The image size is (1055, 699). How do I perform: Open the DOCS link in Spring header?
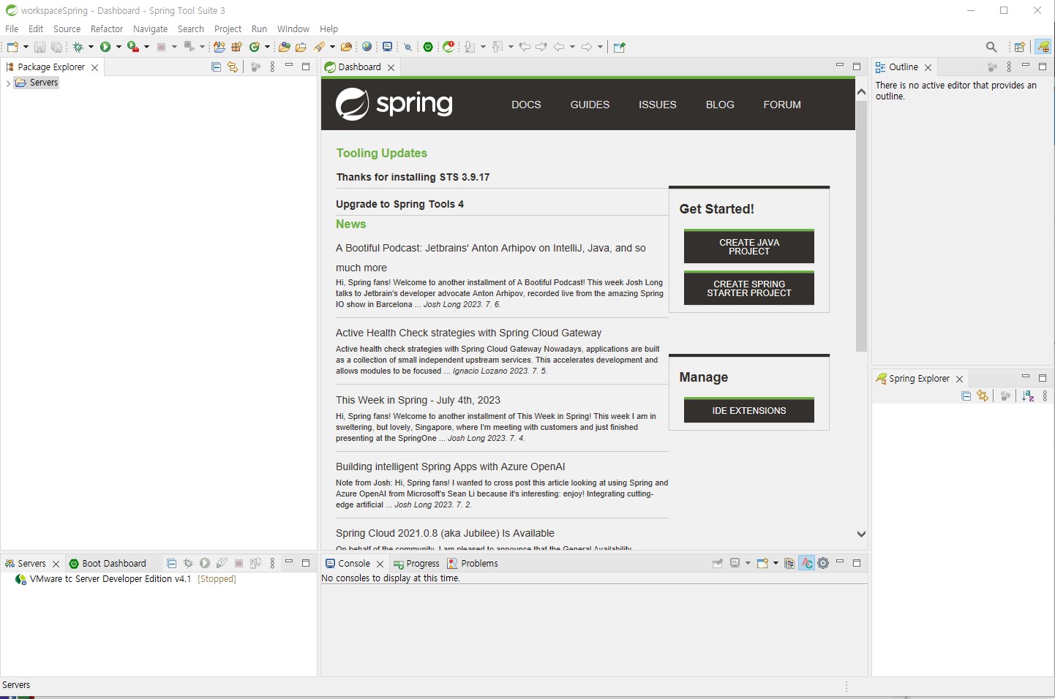click(526, 105)
